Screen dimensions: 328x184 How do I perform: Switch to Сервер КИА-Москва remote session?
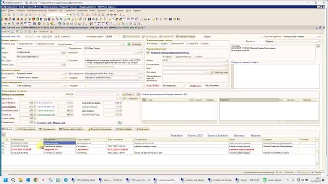[220, 180]
